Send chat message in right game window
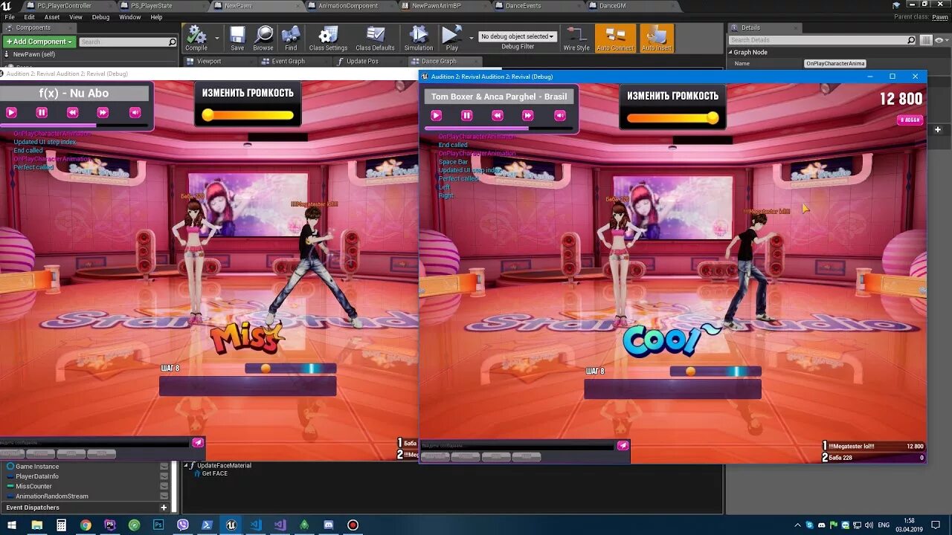The image size is (952, 535). point(623,445)
